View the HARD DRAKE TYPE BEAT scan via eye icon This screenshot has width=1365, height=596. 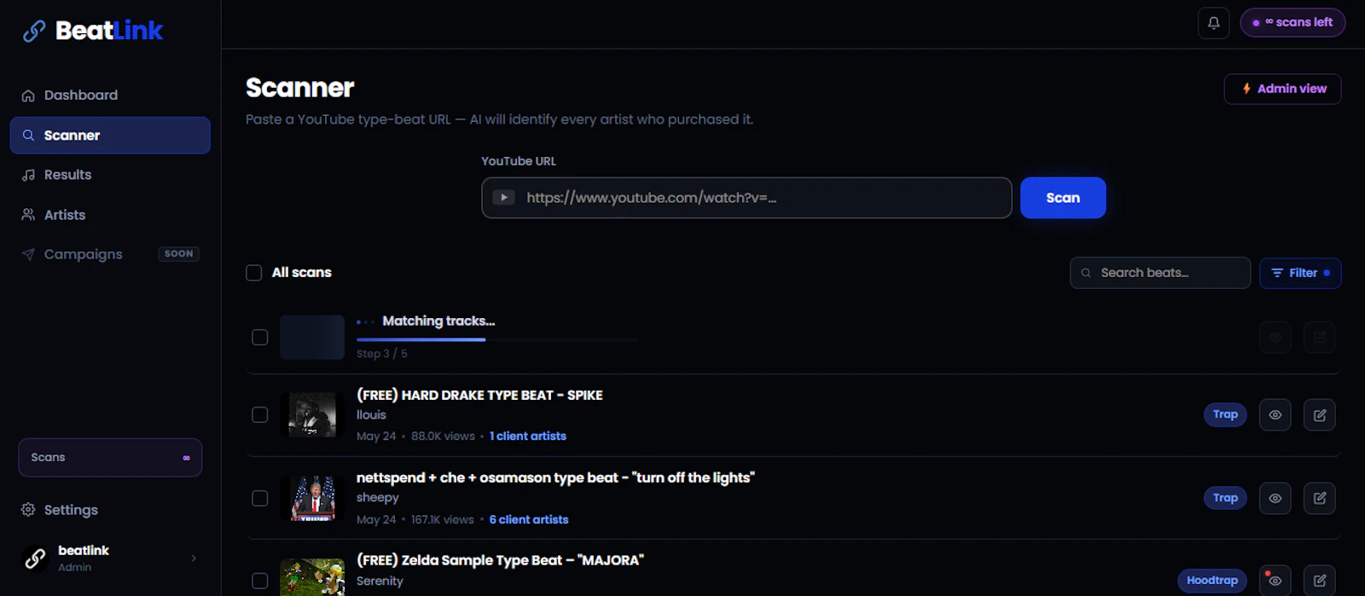pyautogui.click(x=1275, y=415)
